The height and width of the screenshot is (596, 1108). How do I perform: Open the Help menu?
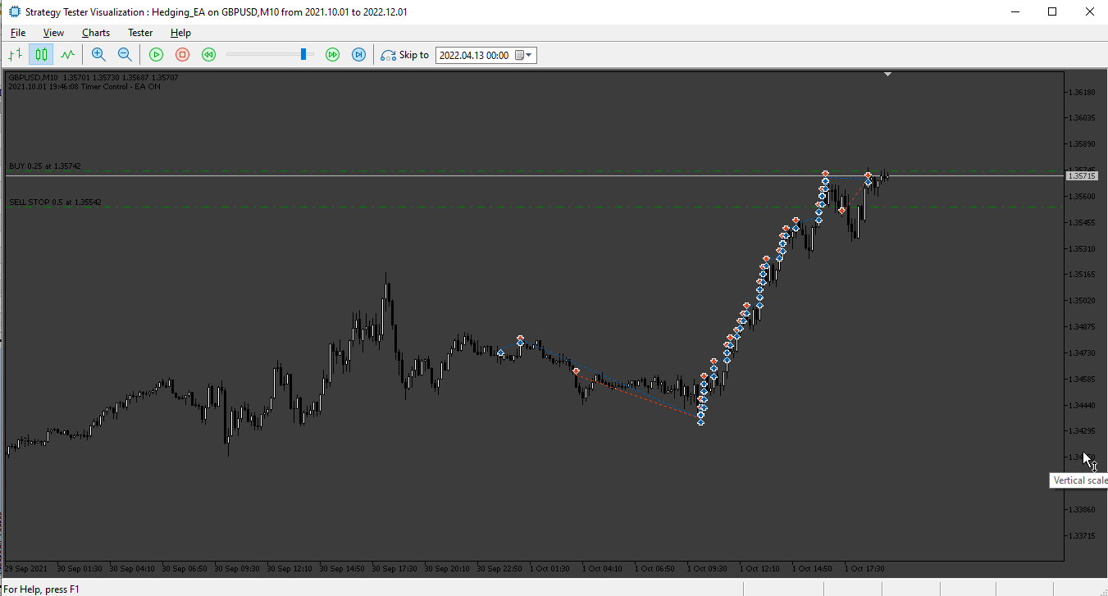click(x=180, y=33)
